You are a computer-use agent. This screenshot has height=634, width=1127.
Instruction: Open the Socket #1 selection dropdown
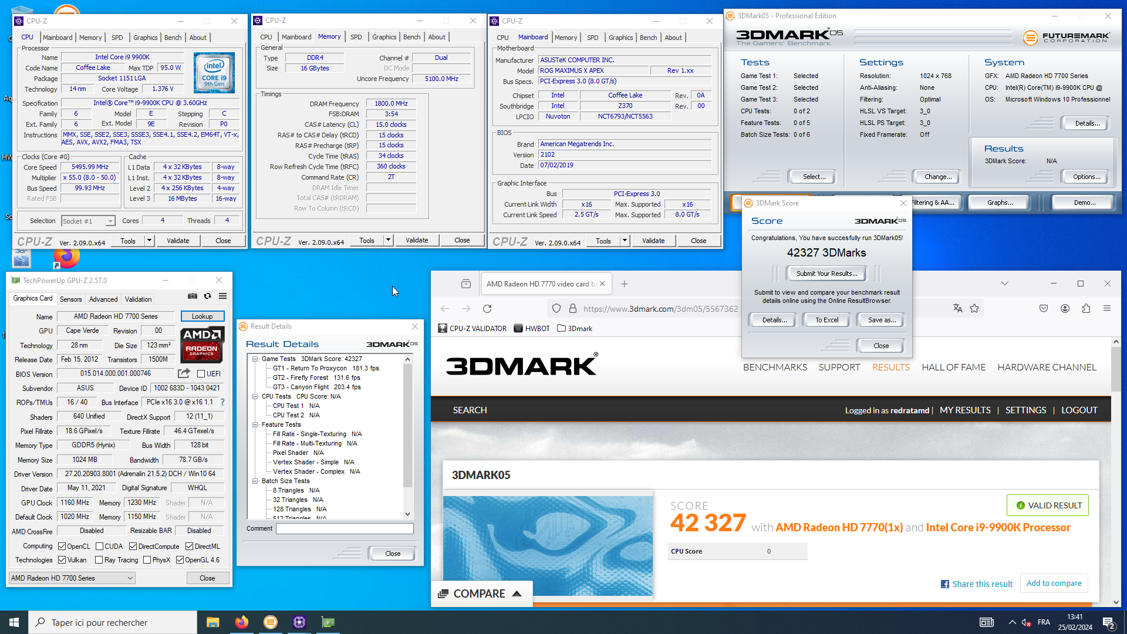(88, 221)
